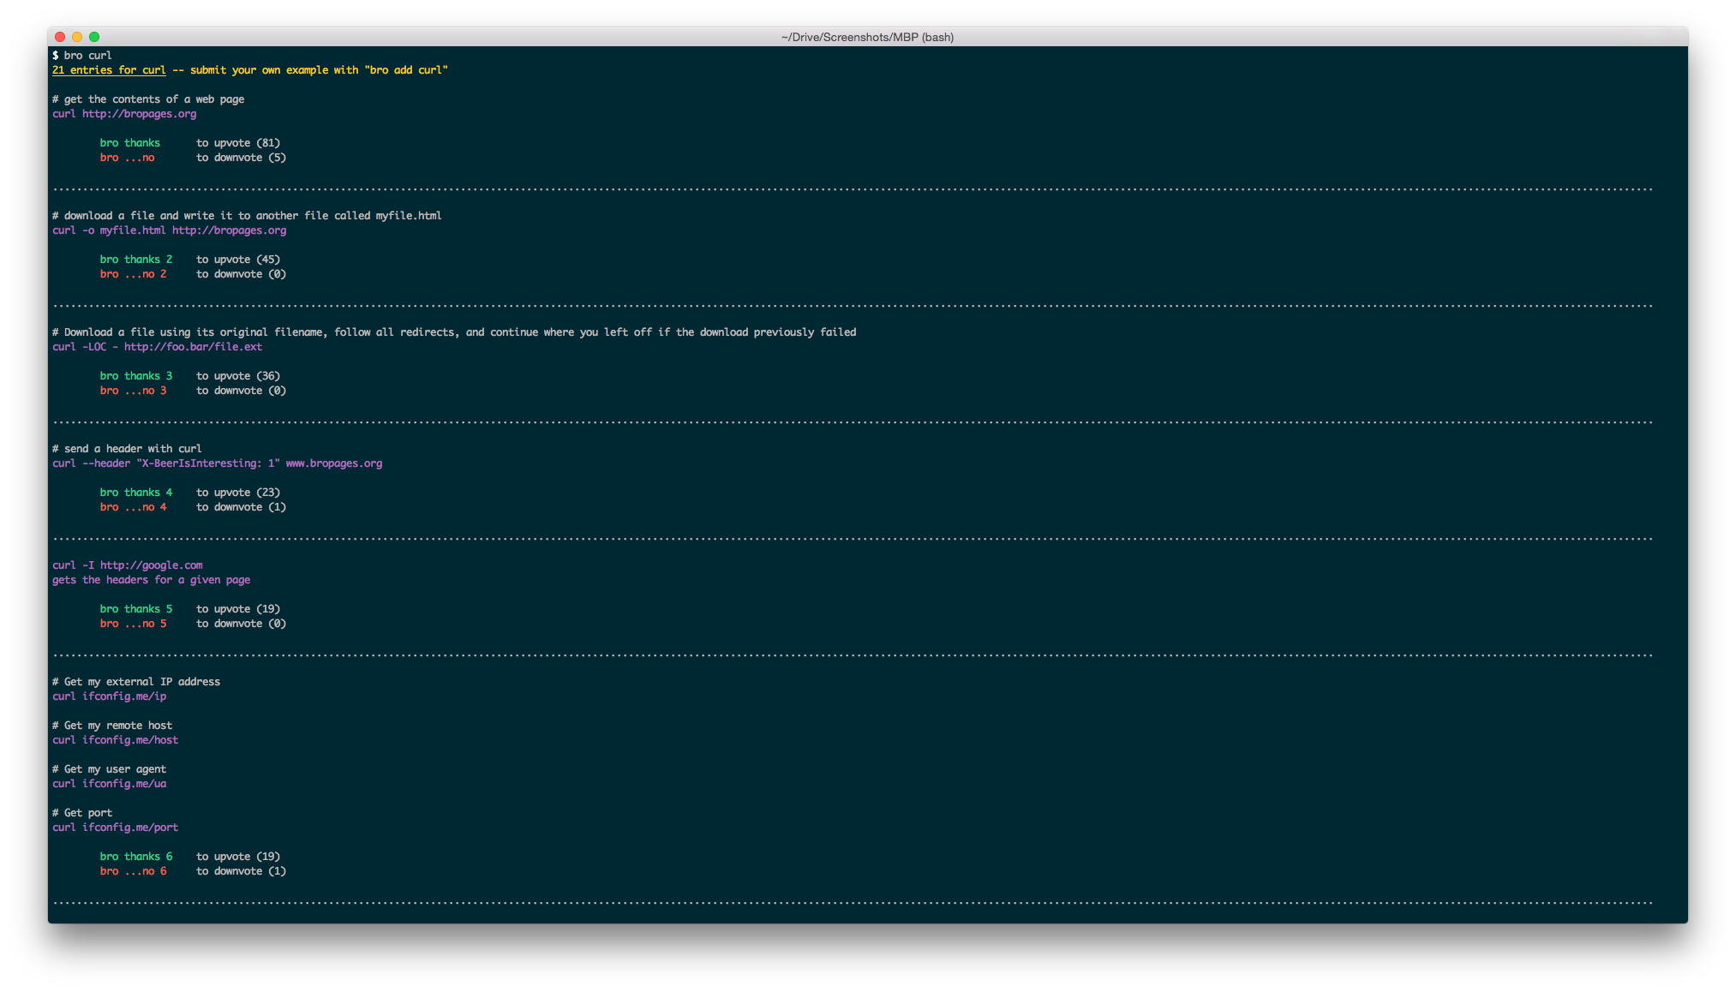Viewport: 1736px width, 992px height.
Task: Click 'bro ...no 6' downvote text
Action: coord(133,871)
